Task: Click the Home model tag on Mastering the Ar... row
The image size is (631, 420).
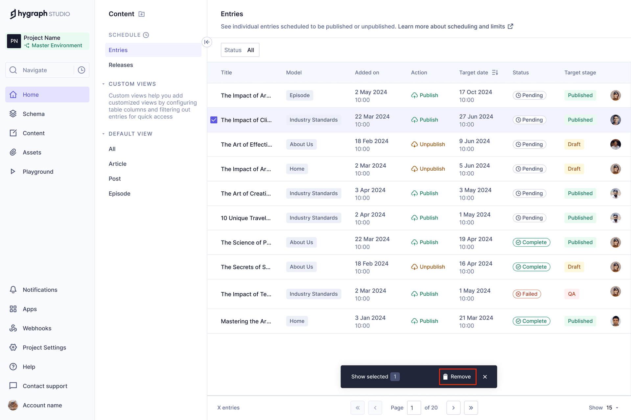Action: click(297, 321)
